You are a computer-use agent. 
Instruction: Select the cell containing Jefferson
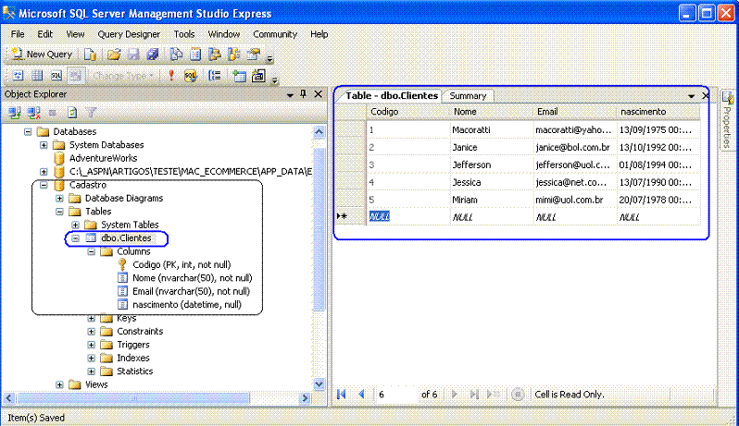coord(491,165)
